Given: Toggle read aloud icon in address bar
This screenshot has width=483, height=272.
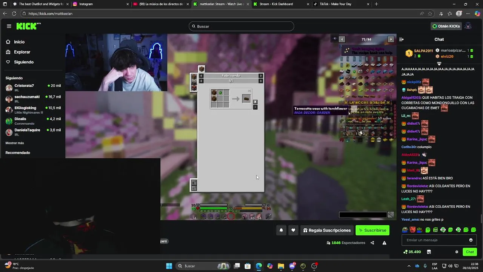Looking at the screenshot, I should coord(422,14).
